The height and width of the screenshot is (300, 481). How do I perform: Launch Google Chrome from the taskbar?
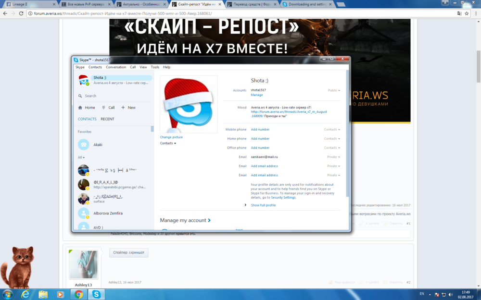tap(78, 294)
